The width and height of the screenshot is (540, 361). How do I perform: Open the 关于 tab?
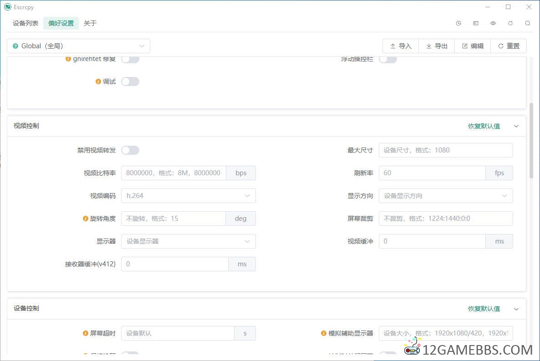click(90, 23)
